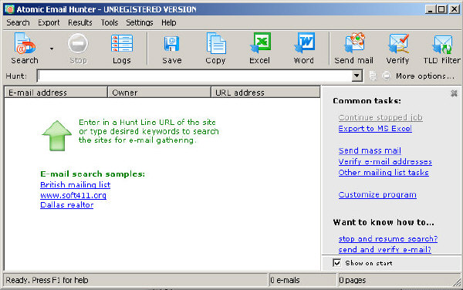Image resolution: width=463 pixels, height=290 pixels.
Task: Click the Customize program link
Action: (x=377, y=194)
